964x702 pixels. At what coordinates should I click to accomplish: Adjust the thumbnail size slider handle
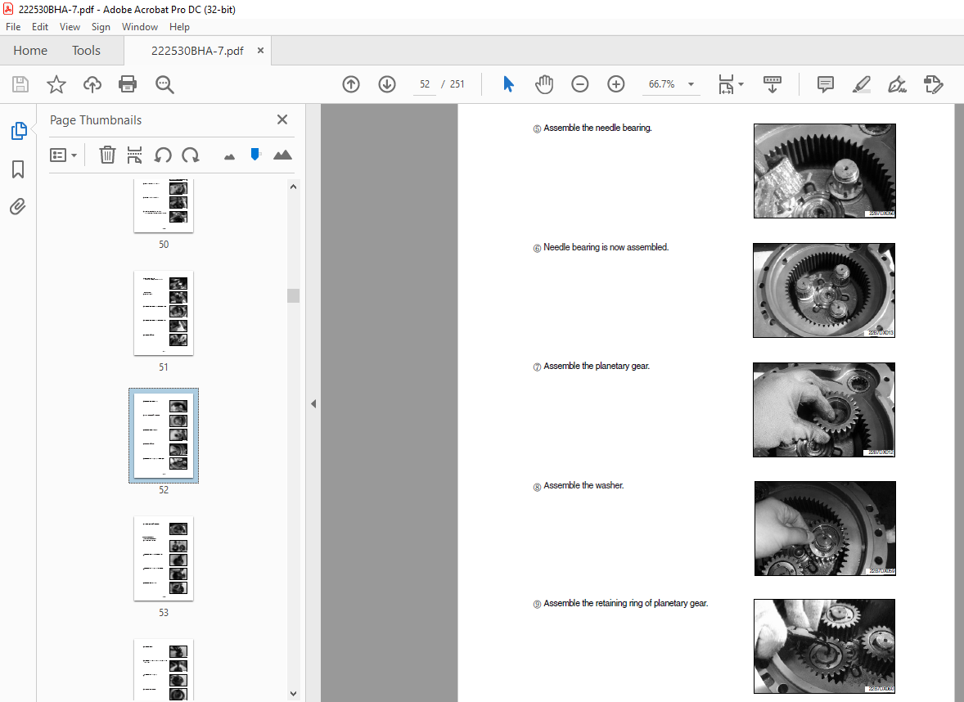(255, 155)
